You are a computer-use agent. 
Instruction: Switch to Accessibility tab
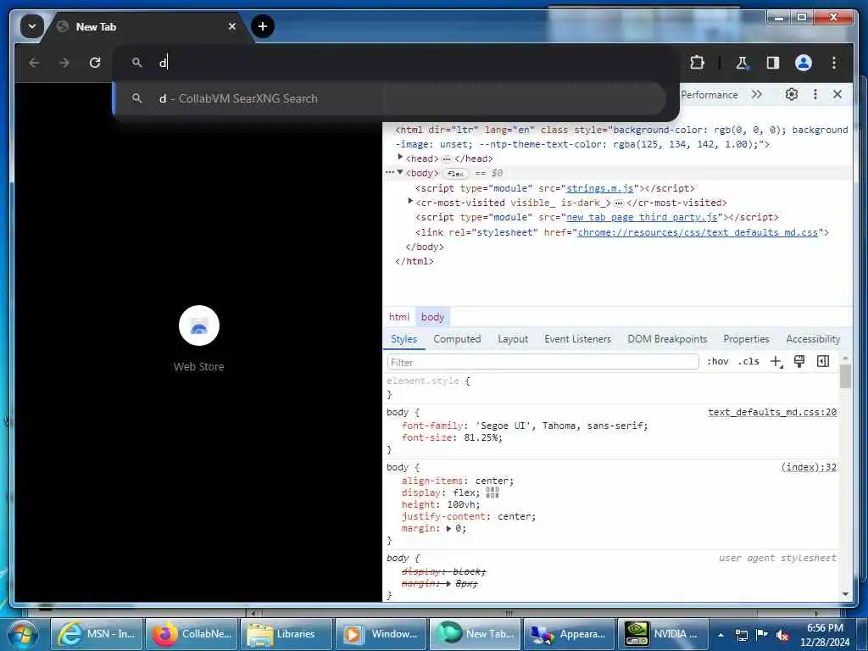click(813, 339)
